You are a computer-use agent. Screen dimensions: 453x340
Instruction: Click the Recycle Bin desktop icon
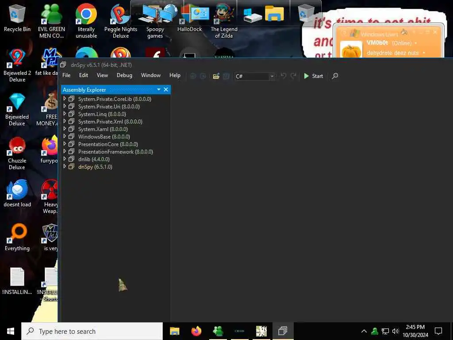[17, 19]
